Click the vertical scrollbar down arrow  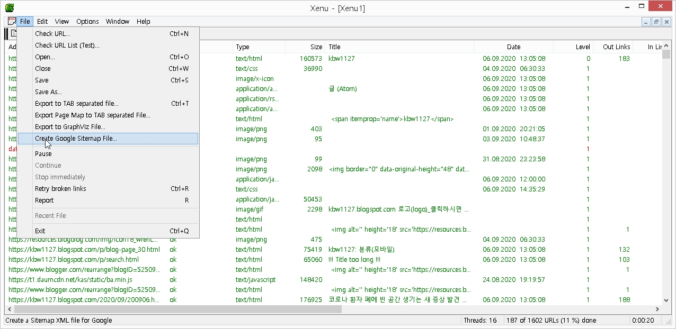668,300
